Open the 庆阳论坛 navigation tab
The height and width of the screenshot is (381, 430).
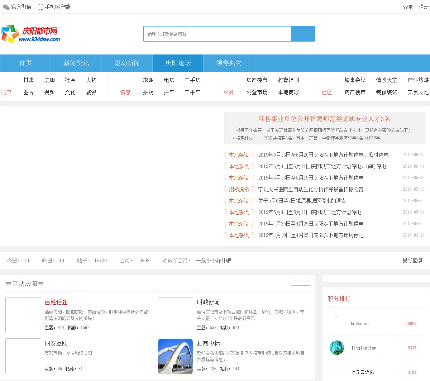point(178,63)
